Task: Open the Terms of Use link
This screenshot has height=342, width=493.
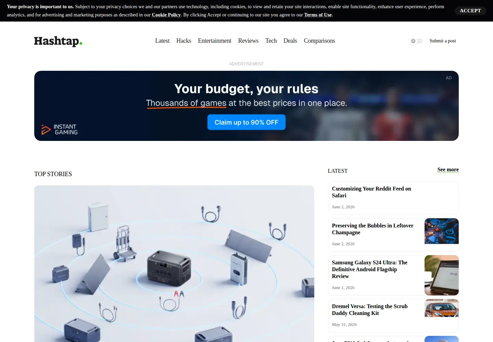Action: (318, 15)
